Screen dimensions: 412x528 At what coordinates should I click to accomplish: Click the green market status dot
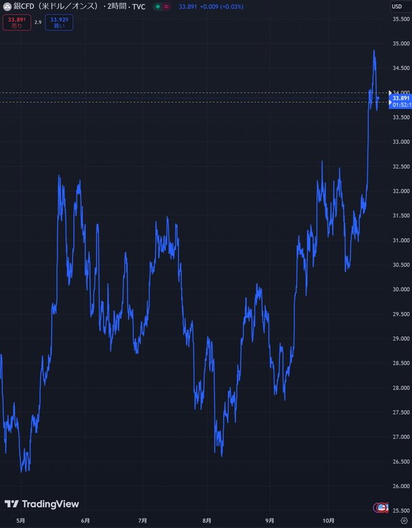tap(158, 7)
